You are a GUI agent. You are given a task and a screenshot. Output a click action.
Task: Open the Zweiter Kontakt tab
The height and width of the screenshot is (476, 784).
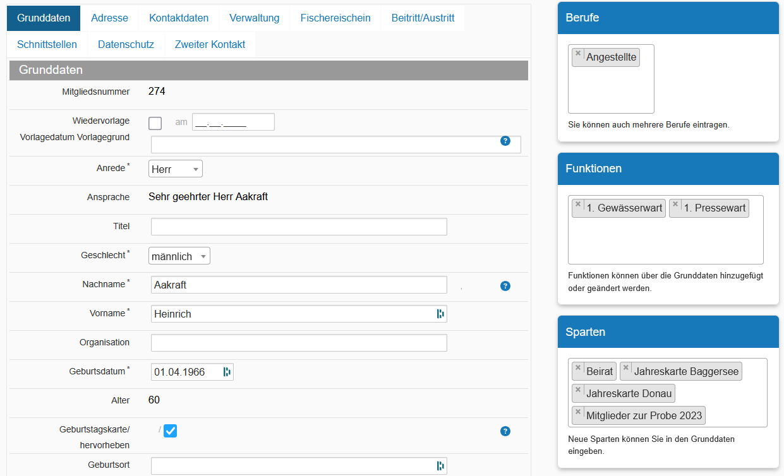(x=210, y=44)
